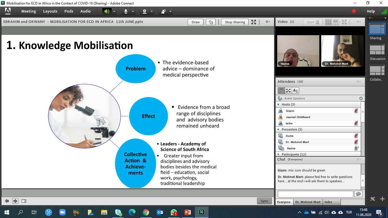Click the raise hand status icon
The height and width of the screenshot is (218, 388).
[x=163, y=11]
